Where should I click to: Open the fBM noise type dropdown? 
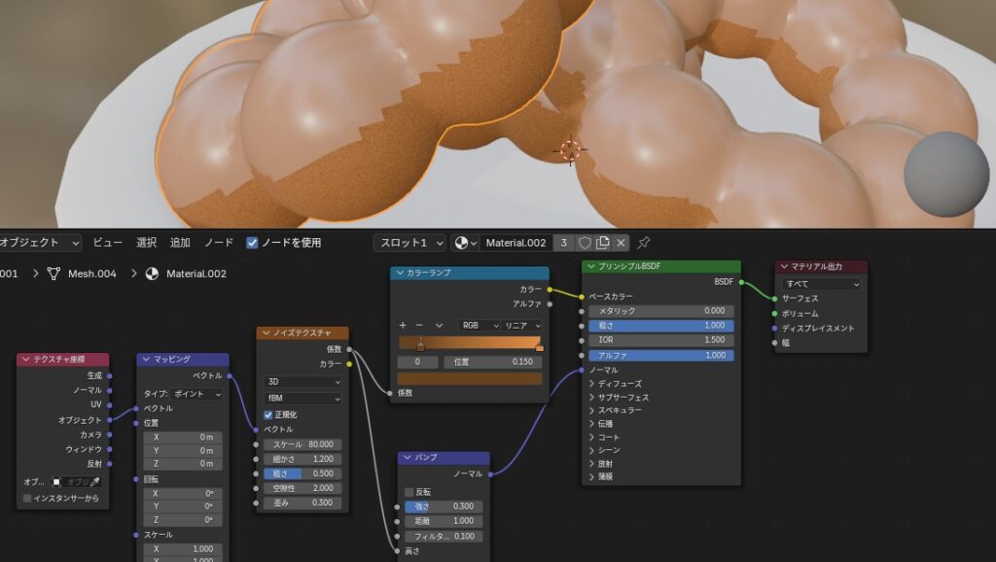(302, 398)
